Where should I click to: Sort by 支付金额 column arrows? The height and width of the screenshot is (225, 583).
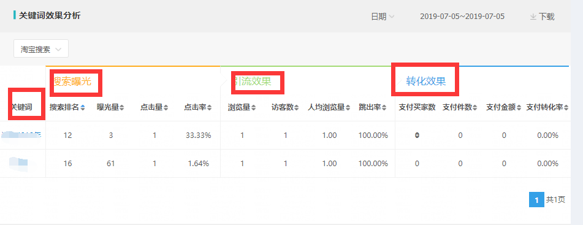point(519,108)
